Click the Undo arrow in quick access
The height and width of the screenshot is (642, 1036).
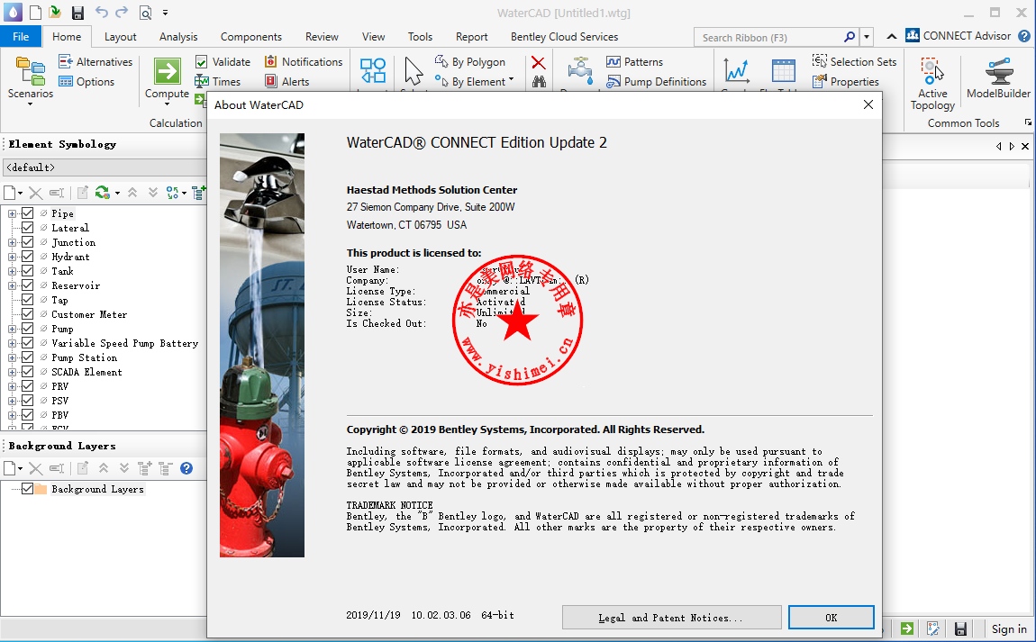tap(101, 12)
